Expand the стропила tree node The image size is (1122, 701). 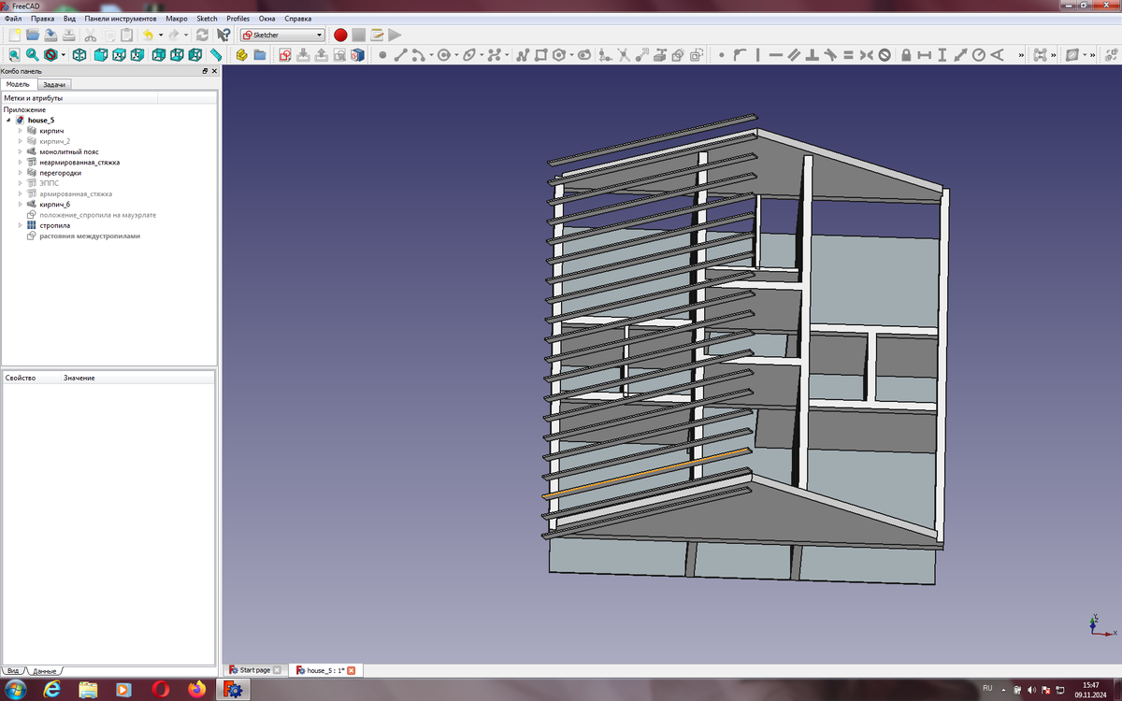pos(19,224)
